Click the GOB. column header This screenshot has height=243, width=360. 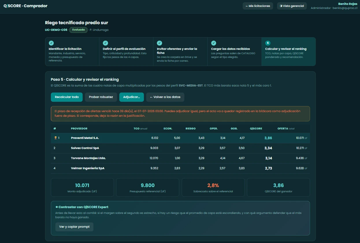coord(234,129)
